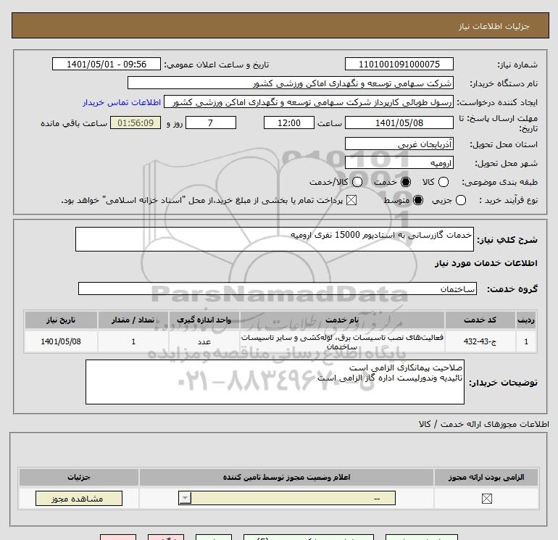Open the supplier license status dropdown
Image resolution: width=558 pixels, height=540 pixels.
pos(287,498)
